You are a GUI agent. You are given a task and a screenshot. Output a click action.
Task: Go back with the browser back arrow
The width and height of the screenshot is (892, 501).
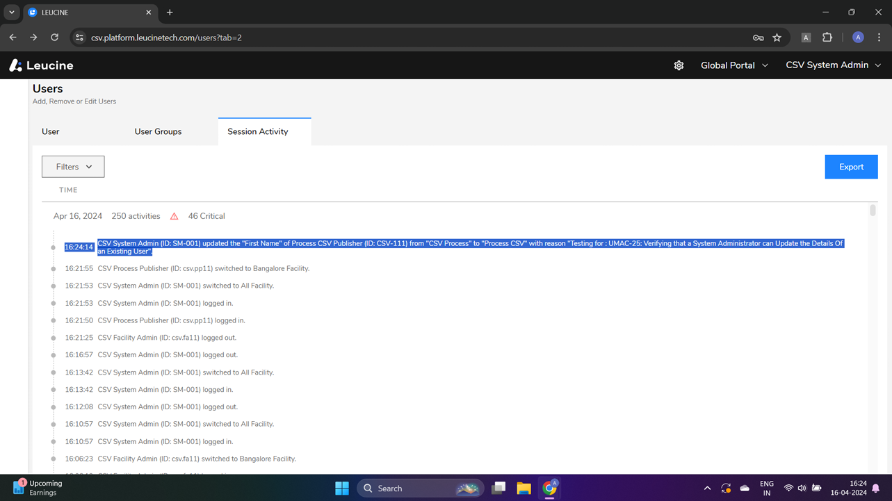(x=13, y=38)
